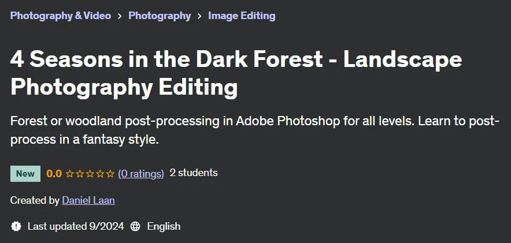511x243 pixels.
Task: Click chevron after Photography & Video
Action: point(120,16)
